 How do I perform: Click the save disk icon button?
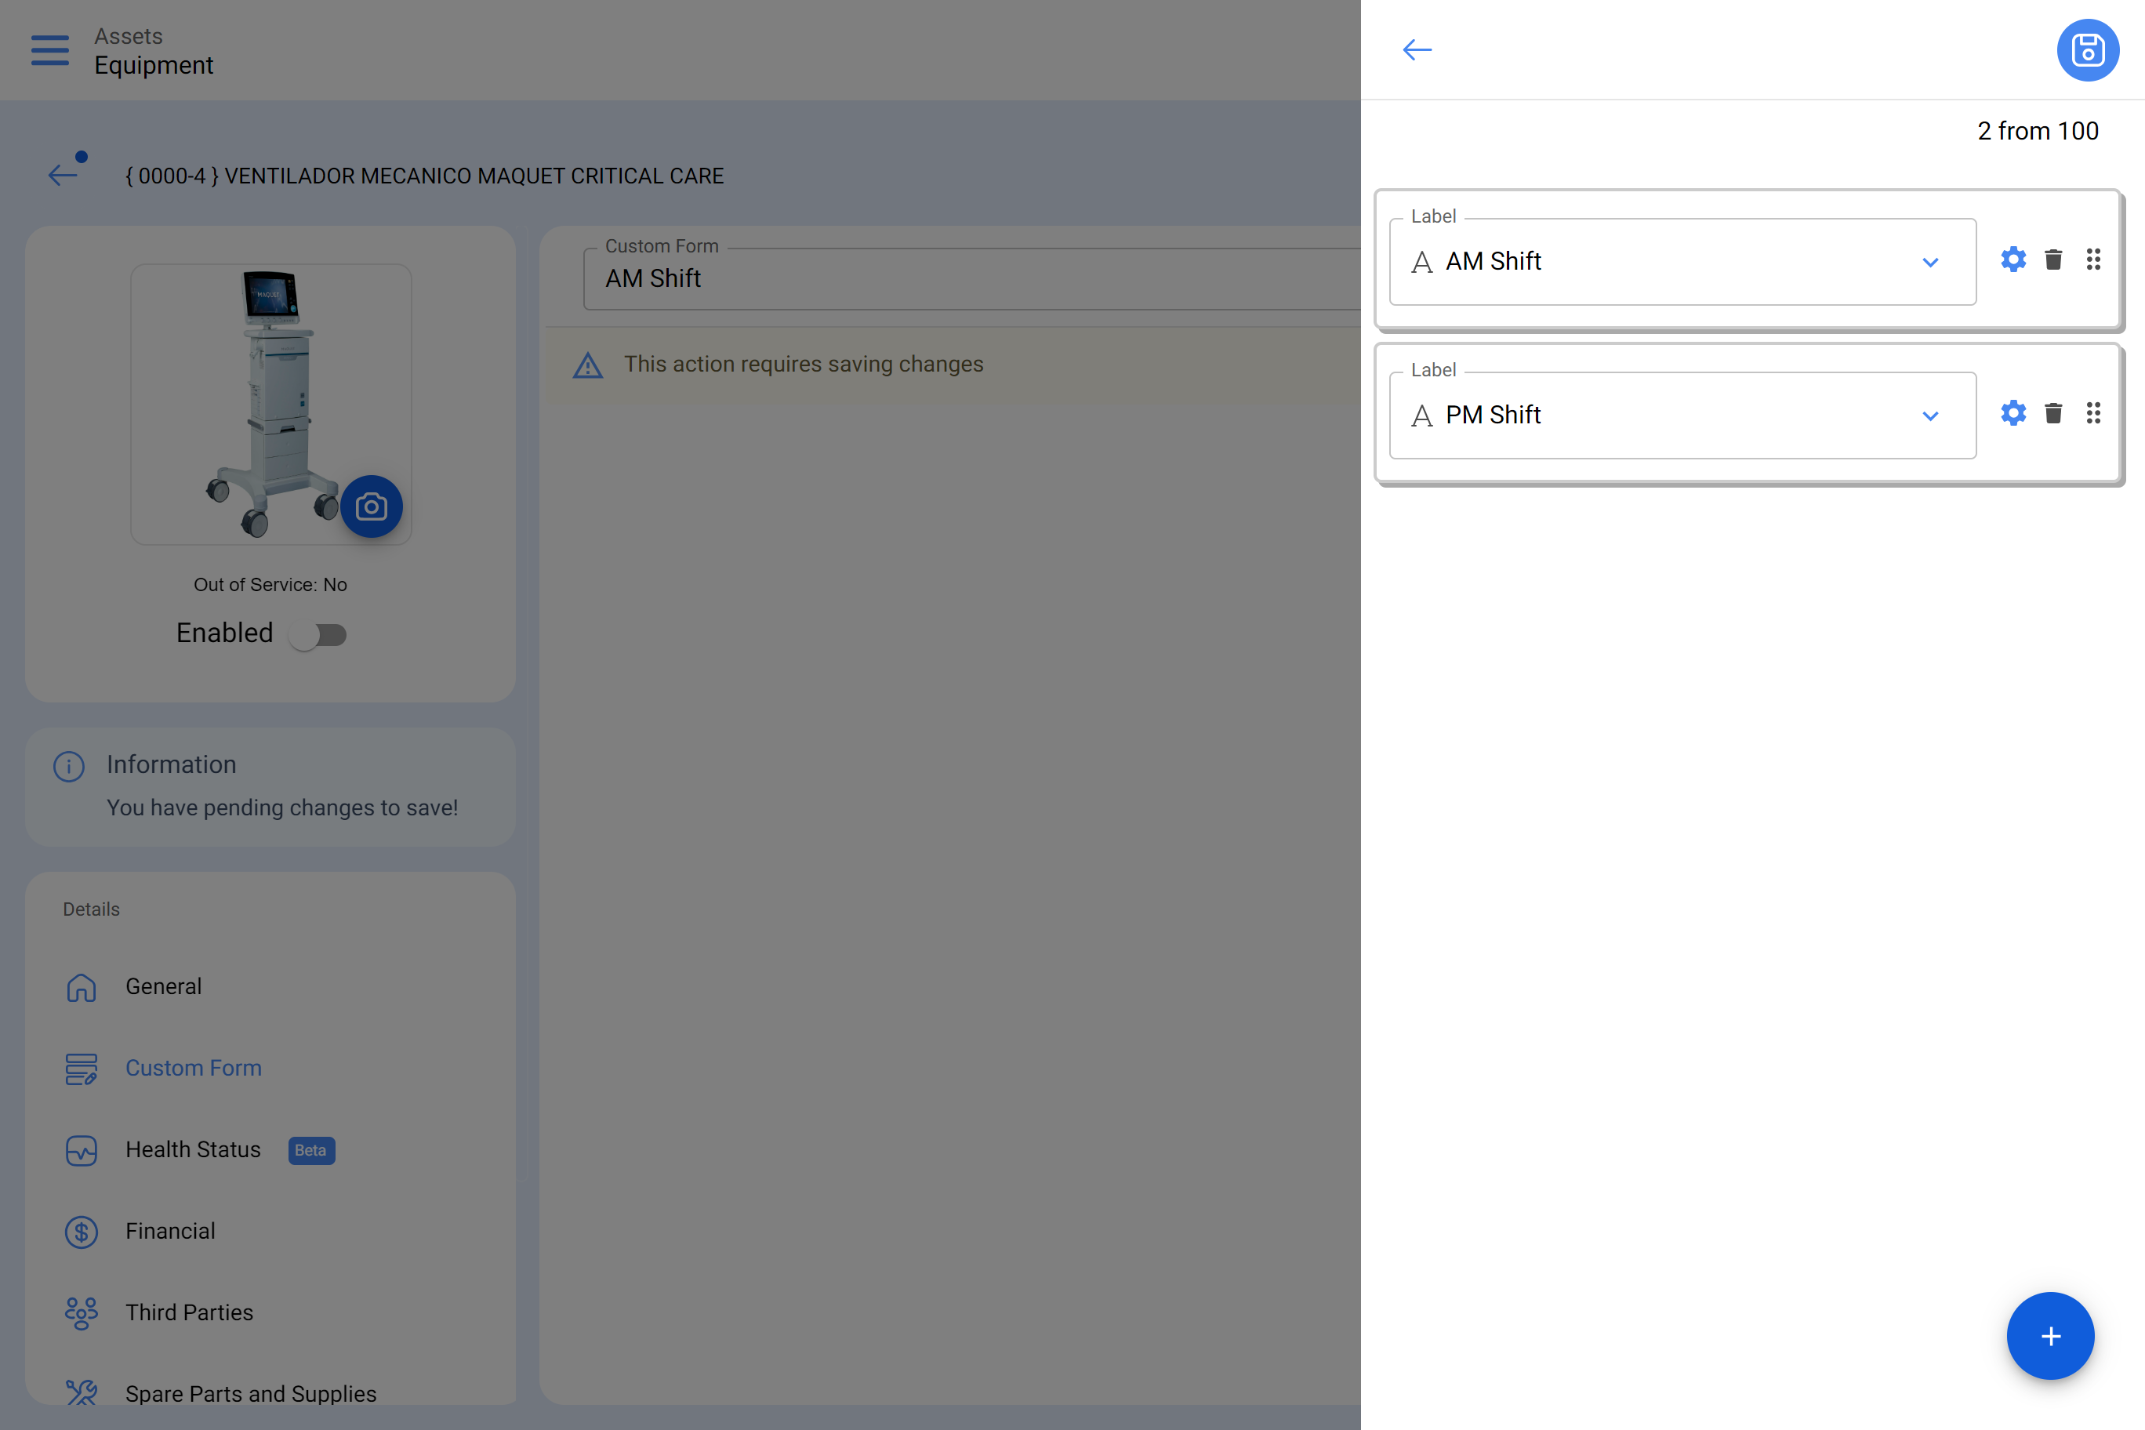point(2088,50)
